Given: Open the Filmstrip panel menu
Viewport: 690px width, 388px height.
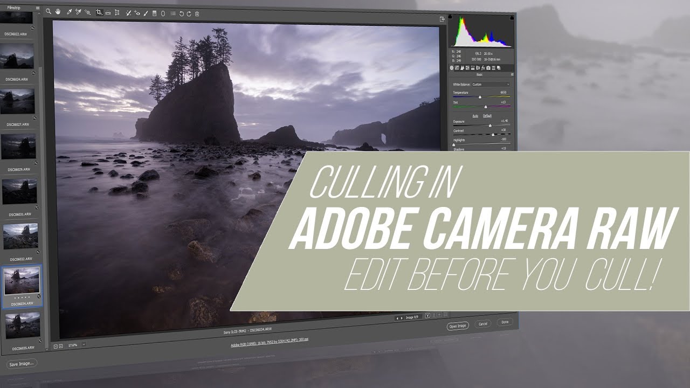Looking at the screenshot, I should click(38, 9).
